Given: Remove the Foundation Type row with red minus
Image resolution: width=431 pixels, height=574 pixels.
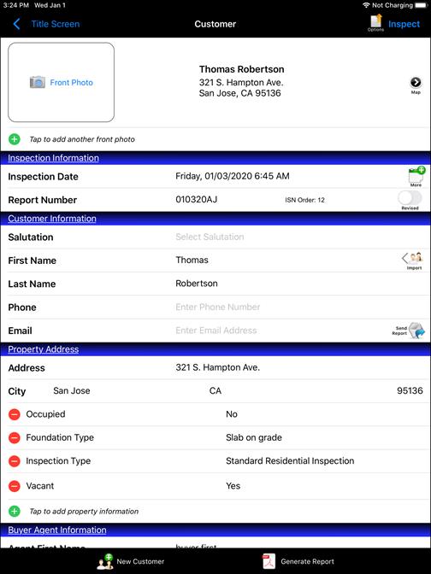Looking at the screenshot, I should tap(15, 438).
